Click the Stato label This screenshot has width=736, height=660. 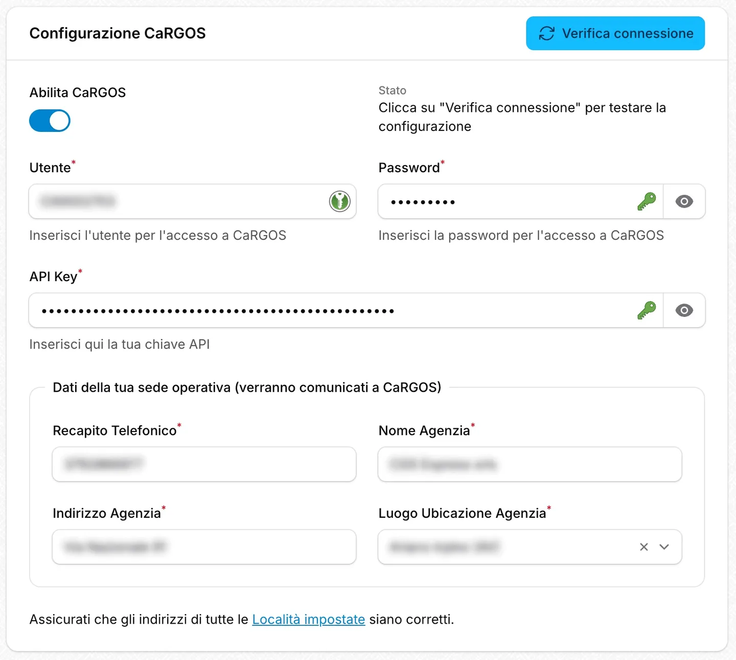pos(393,90)
